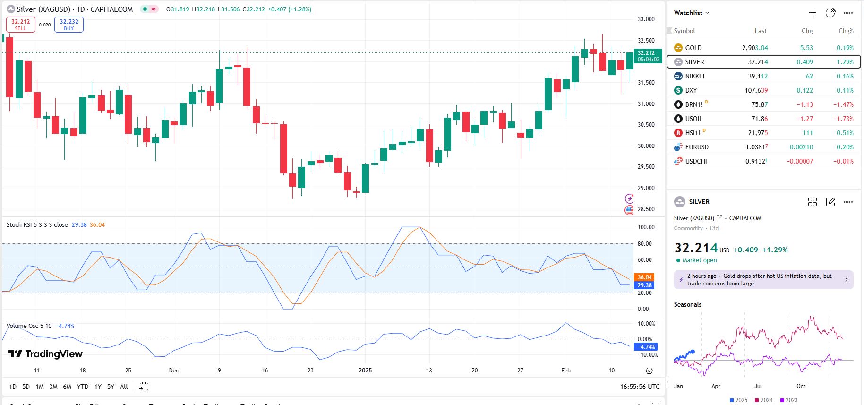Click the SELL button at 32.212

tap(21, 25)
